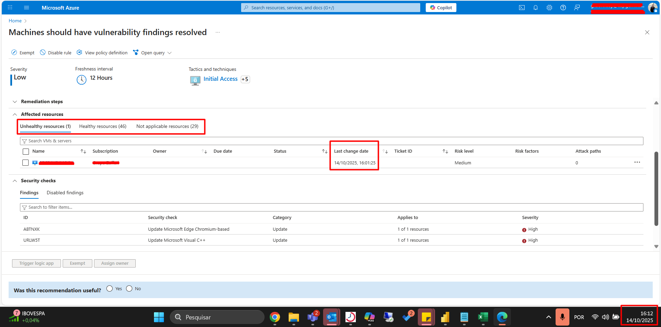Switch to Not applicable resources (29) tab
661x327 pixels.
(x=167, y=126)
